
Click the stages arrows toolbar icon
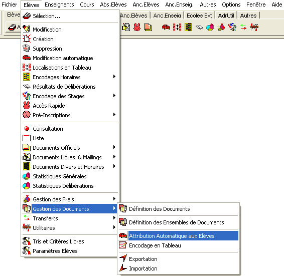pos(232,27)
